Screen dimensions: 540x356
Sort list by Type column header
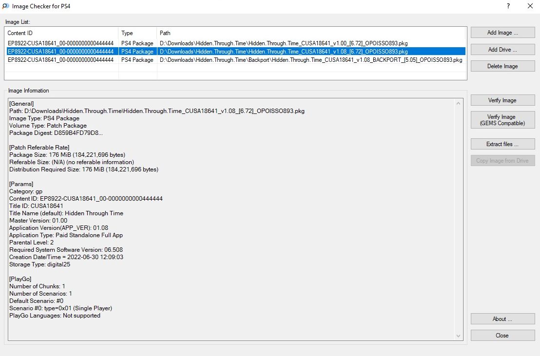point(138,33)
